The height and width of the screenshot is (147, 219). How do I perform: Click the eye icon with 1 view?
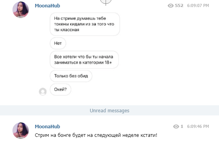pos(176,126)
